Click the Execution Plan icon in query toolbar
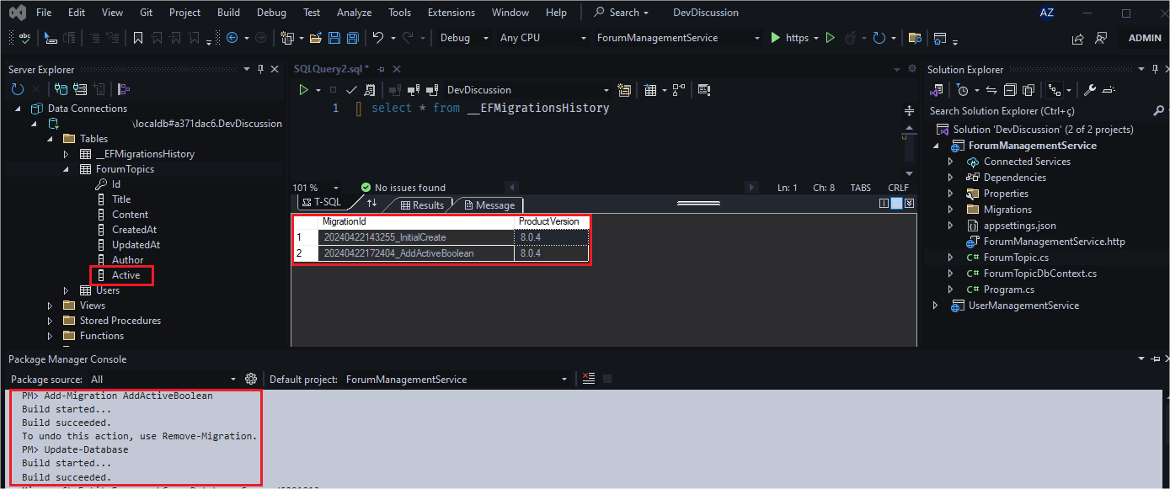The height and width of the screenshot is (489, 1170). 679,90
